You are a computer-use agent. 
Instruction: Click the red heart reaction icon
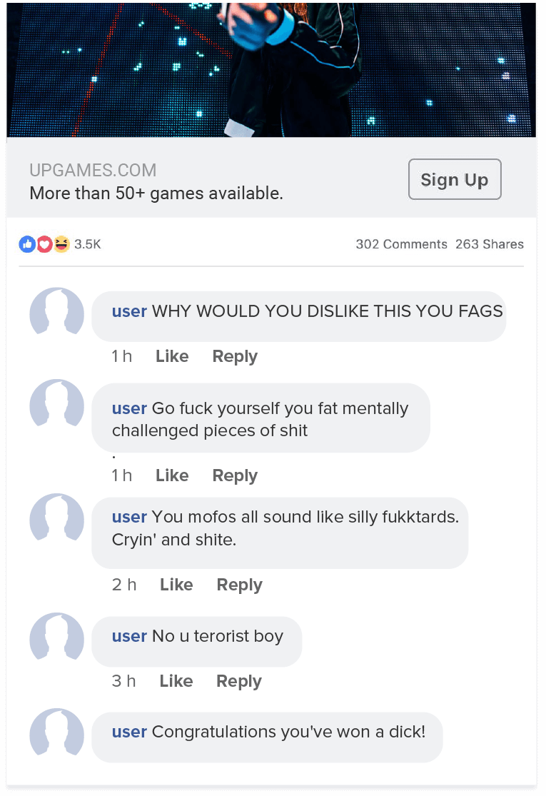[x=45, y=244]
